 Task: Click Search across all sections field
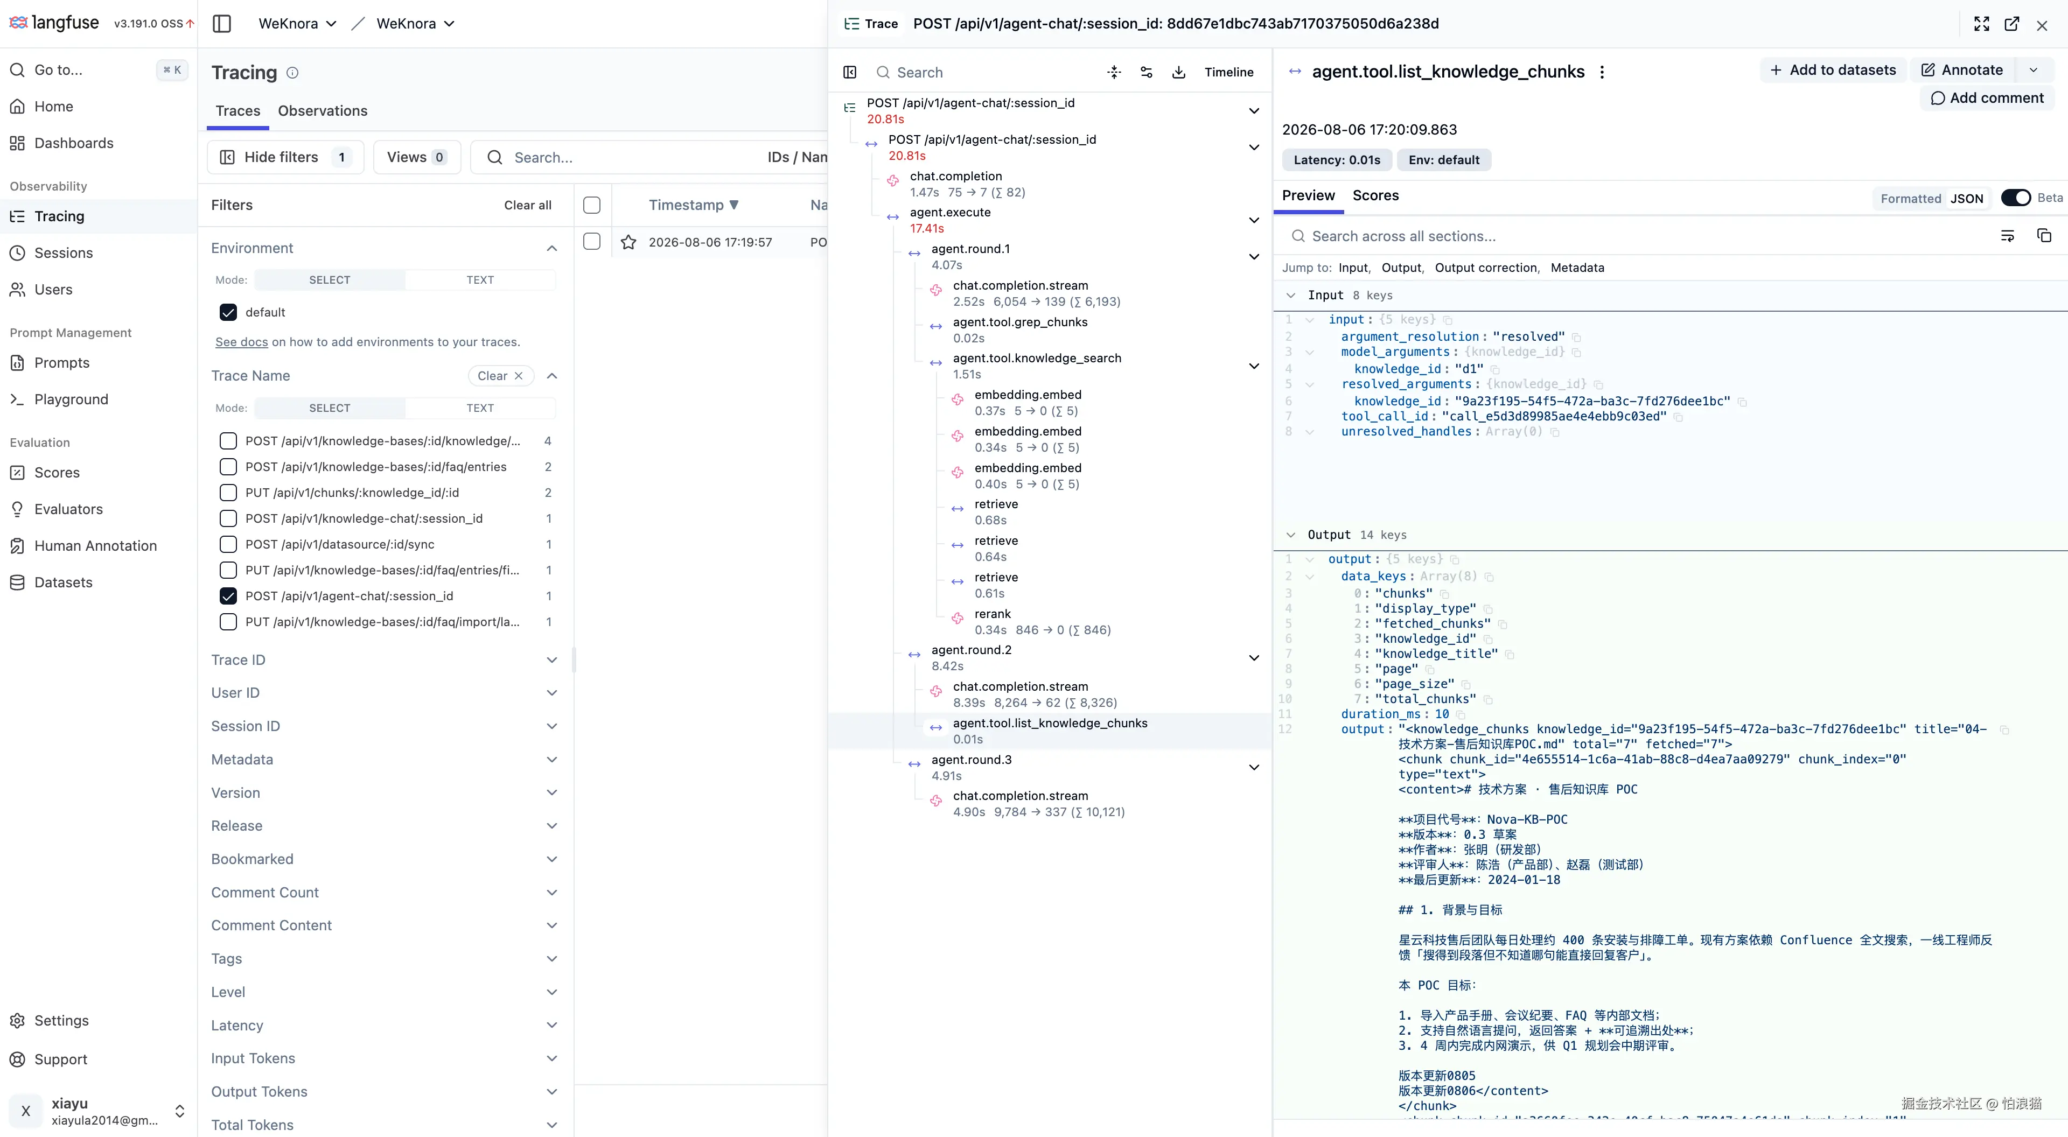1638,236
